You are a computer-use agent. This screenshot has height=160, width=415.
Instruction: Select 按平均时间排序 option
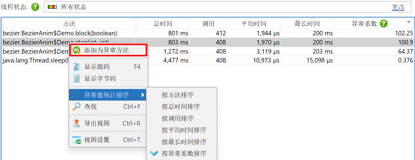coord(182,130)
